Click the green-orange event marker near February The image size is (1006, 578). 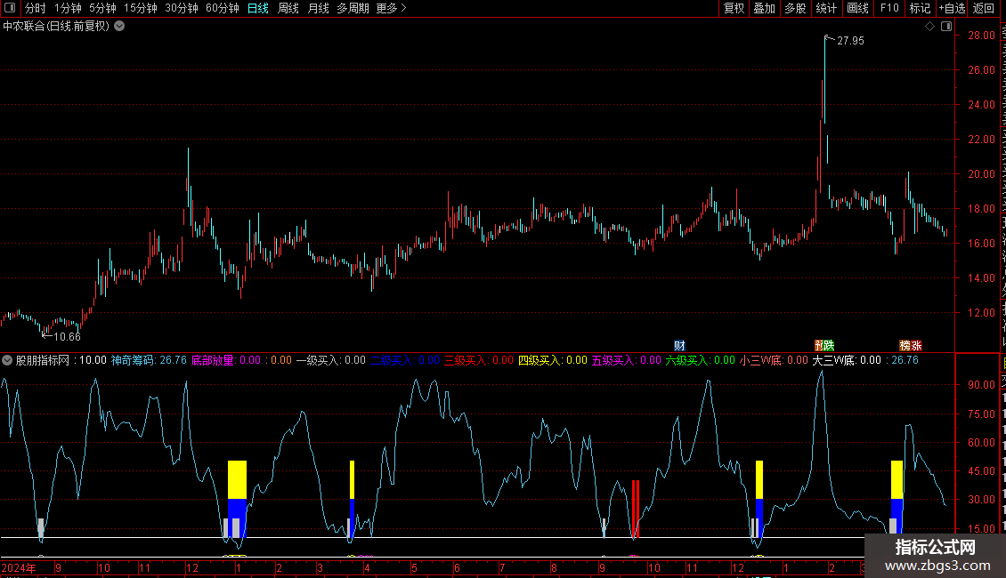tap(824, 345)
